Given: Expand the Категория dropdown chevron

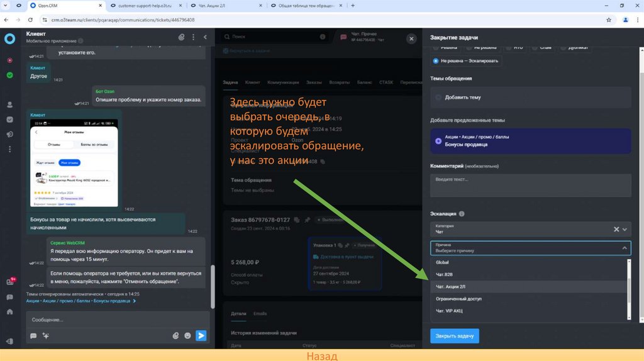Looking at the screenshot, I should (625, 229).
